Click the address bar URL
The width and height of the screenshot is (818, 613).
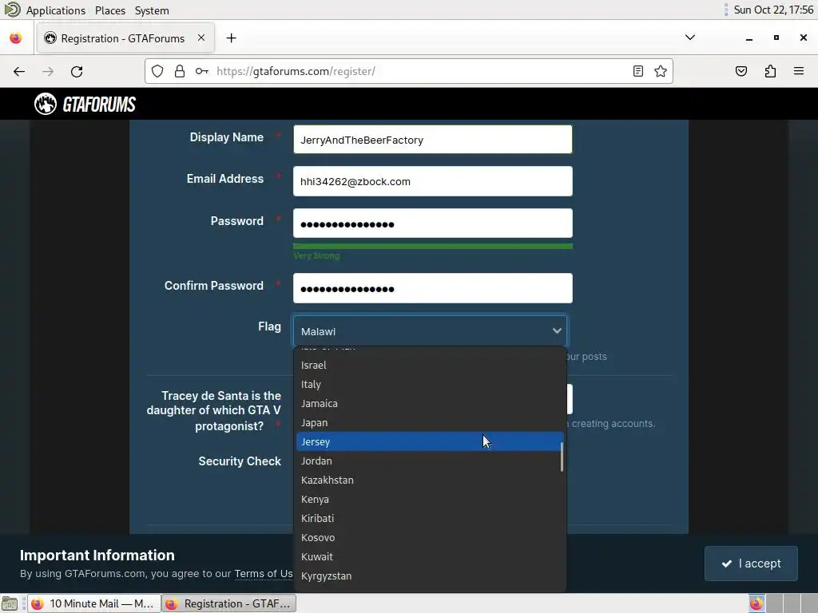296,71
